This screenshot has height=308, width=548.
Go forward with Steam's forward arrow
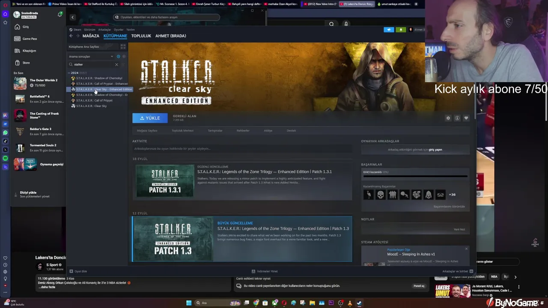[78, 36]
